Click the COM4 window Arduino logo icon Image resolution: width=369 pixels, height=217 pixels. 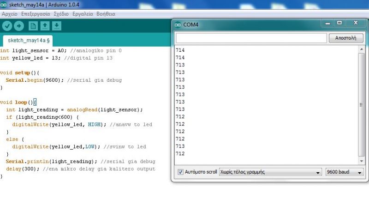(178, 25)
